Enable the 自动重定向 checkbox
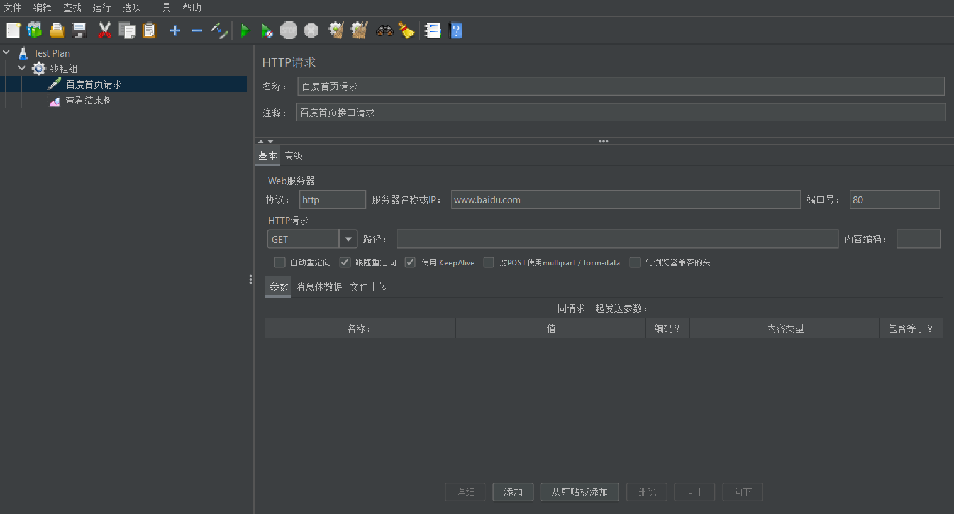954x514 pixels. tap(279, 262)
